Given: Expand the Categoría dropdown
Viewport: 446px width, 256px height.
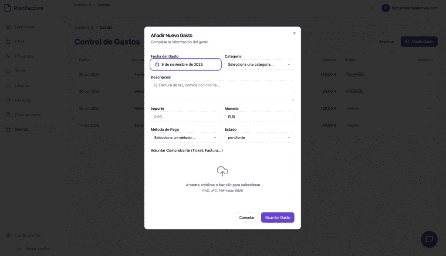Looking at the screenshot, I should click(259, 64).
